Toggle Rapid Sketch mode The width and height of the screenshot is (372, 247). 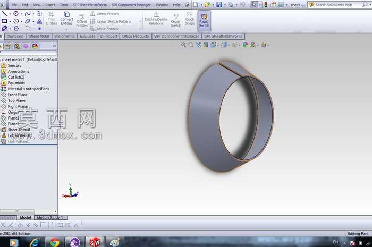(x=204, y=20)
